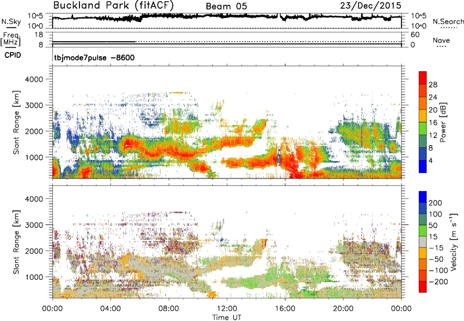Click the red bottom of the velocity colorbar
Viewport: 464px width, 321px height.
[x=423, y=287]
